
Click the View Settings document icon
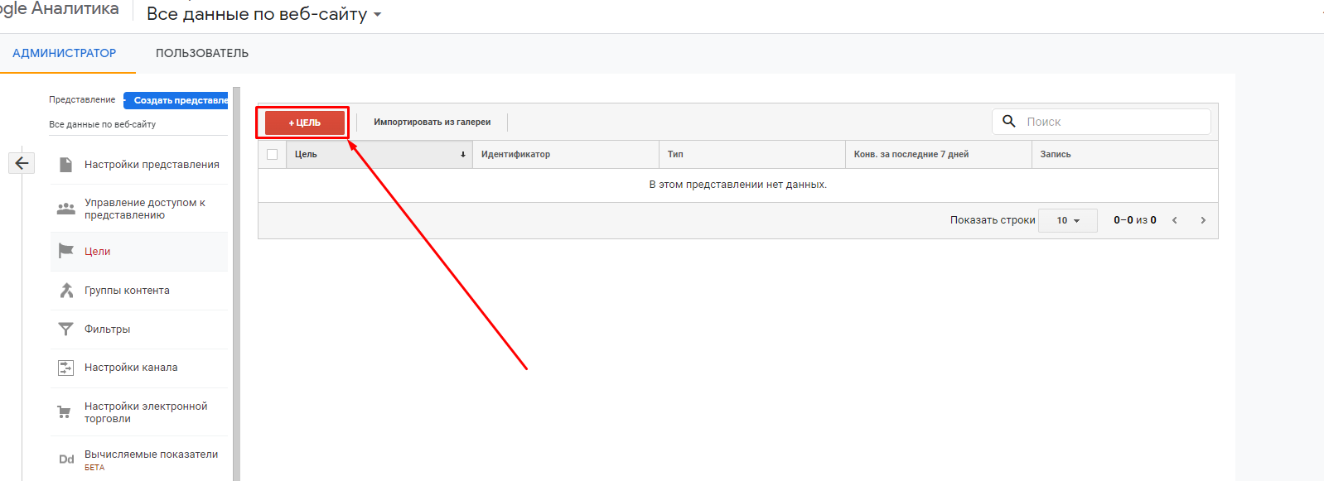(x=66, y=165)
